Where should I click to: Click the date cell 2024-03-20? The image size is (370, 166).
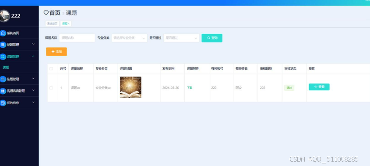[x=171, y=88]
